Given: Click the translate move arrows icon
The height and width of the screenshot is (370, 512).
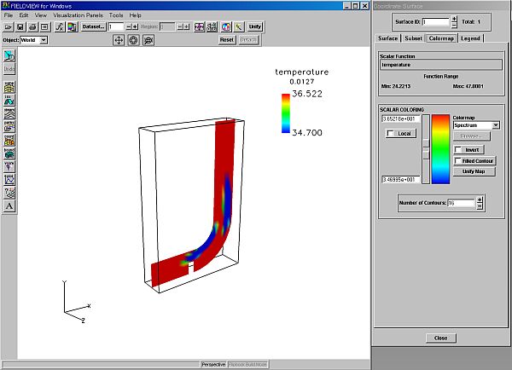Looking at the screenshot, I should pyautogui.click(x=119, y=40).
